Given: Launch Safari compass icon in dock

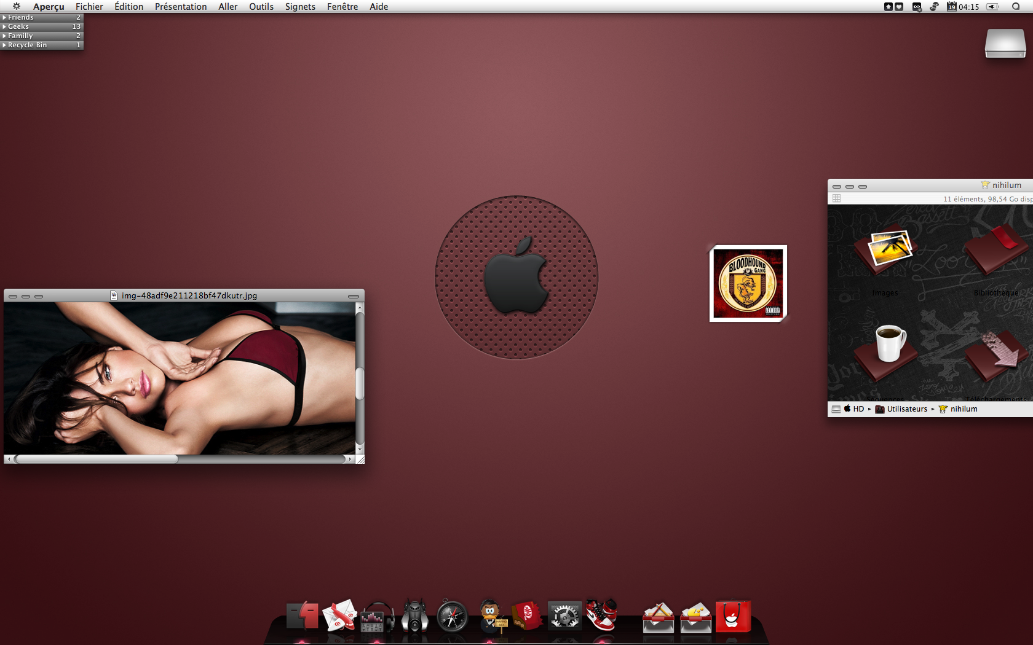Looking at the screenshot, I should click(x=453, y=616).
